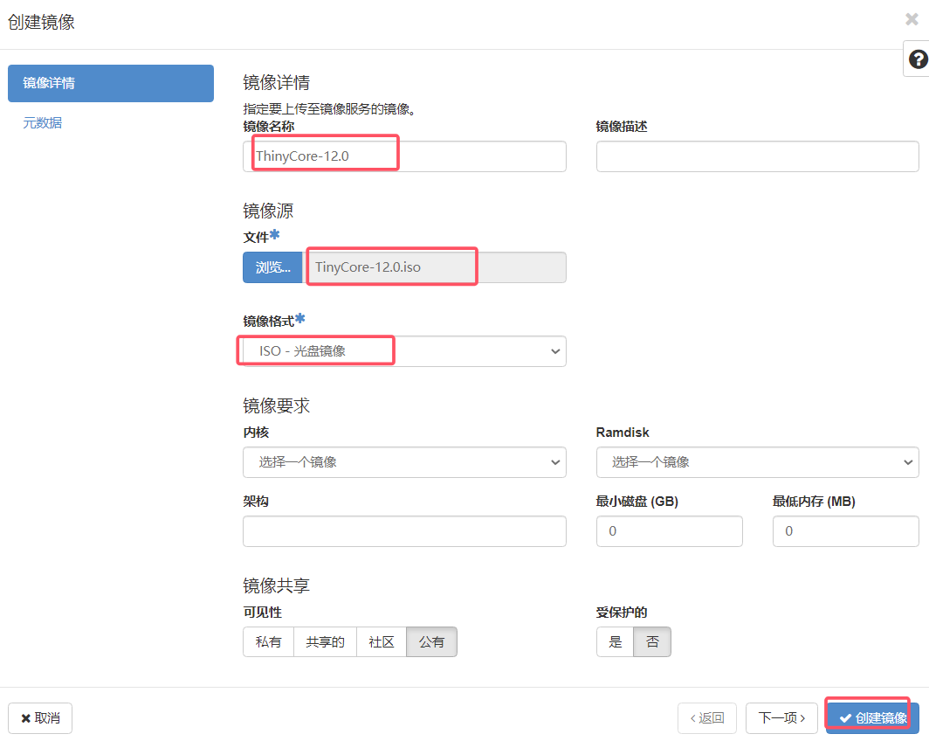Image resolution: width=929 pixels, height=741 pixels.
Task: Open the 镜像格式 dropdown
Action: click(x=404, y=351)
